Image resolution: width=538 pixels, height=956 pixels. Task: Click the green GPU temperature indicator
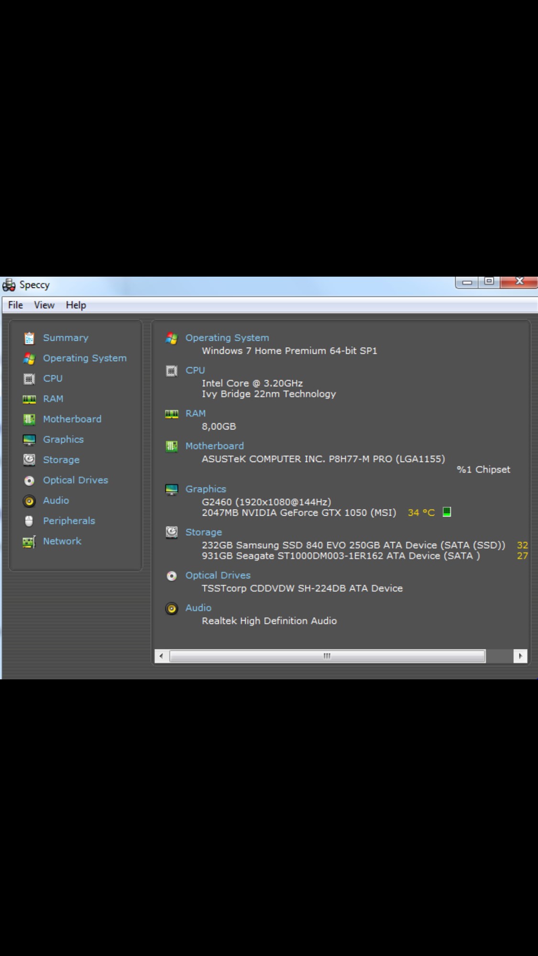pyautogui.click(x=447, y=512)
